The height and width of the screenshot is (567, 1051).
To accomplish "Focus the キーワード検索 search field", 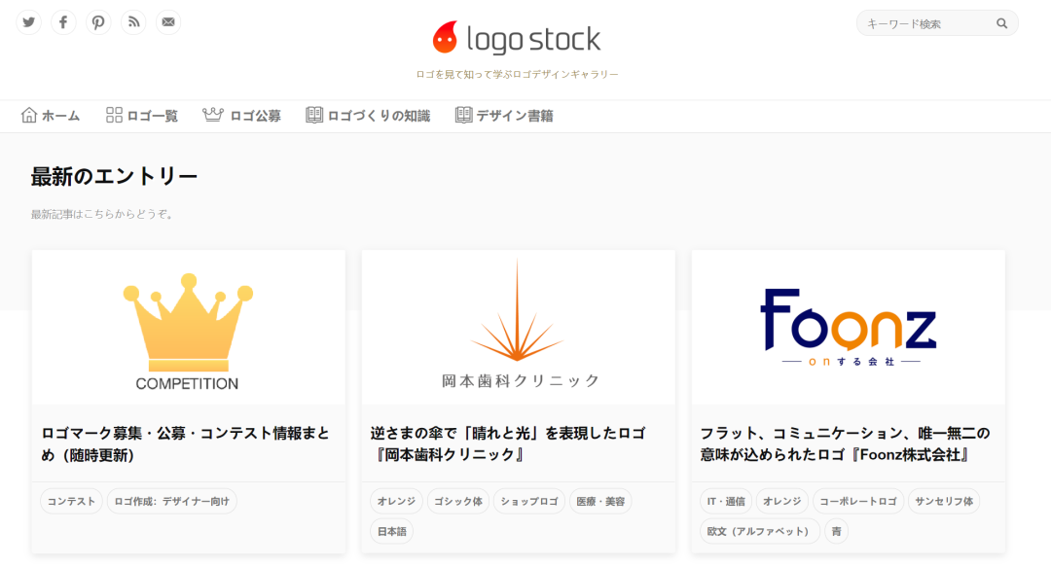I will (924, 23).
